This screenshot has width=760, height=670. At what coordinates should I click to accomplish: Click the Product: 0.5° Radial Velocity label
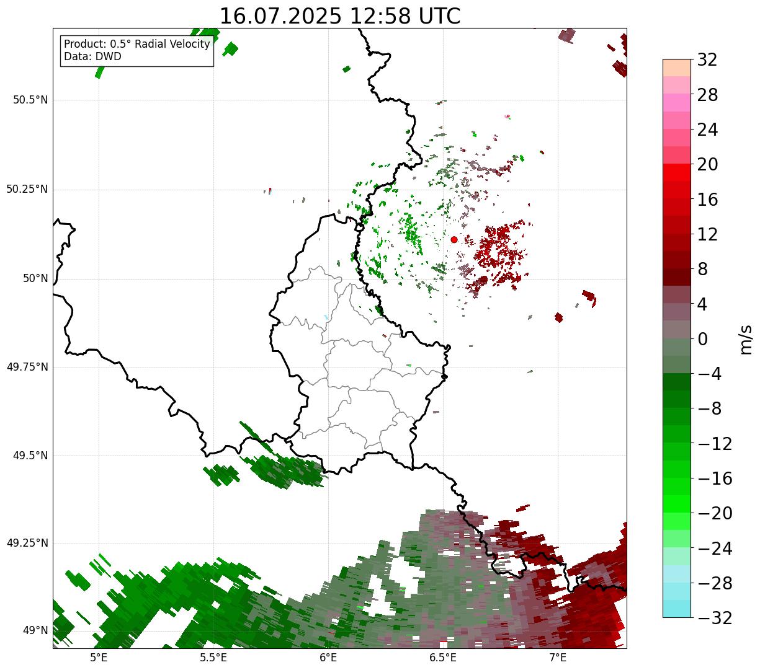tap(137, 45)
